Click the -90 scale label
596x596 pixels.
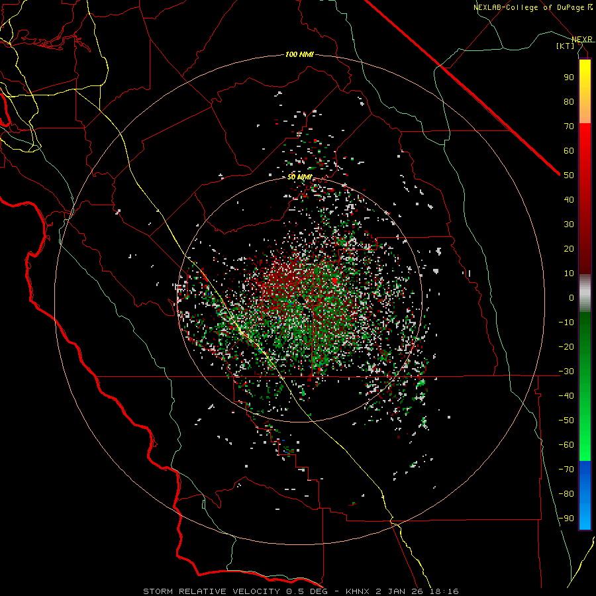[x=566, y=519]
